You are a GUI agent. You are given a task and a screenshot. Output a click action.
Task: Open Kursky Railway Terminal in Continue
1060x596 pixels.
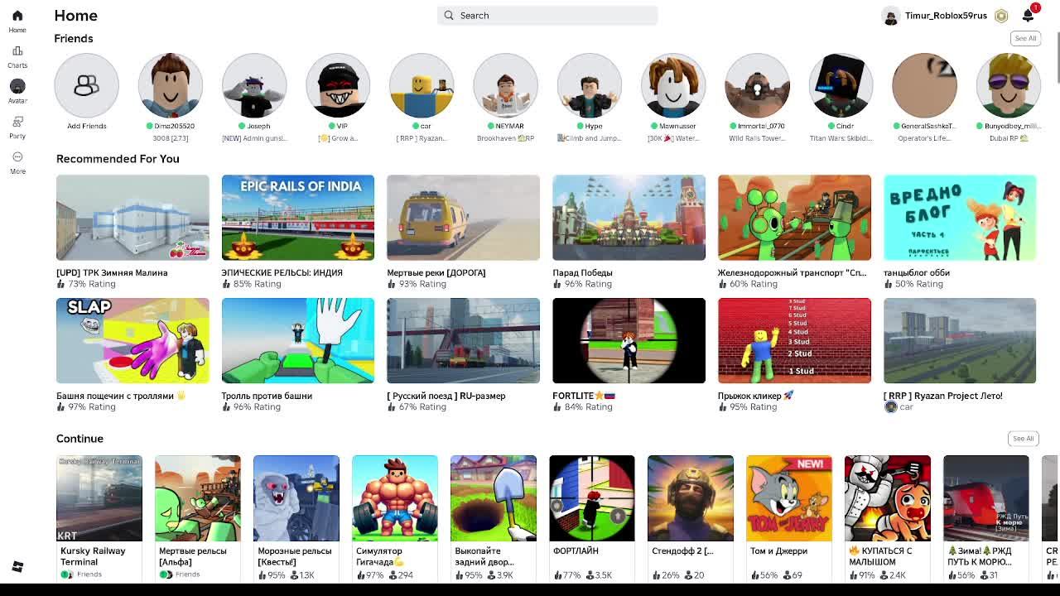click(x=99, y=498)
